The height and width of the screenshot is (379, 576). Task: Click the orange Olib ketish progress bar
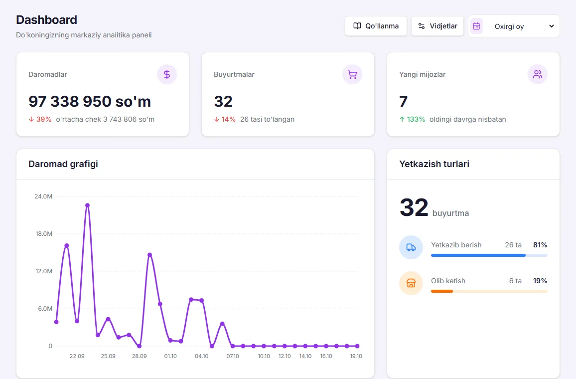point(489,291)
